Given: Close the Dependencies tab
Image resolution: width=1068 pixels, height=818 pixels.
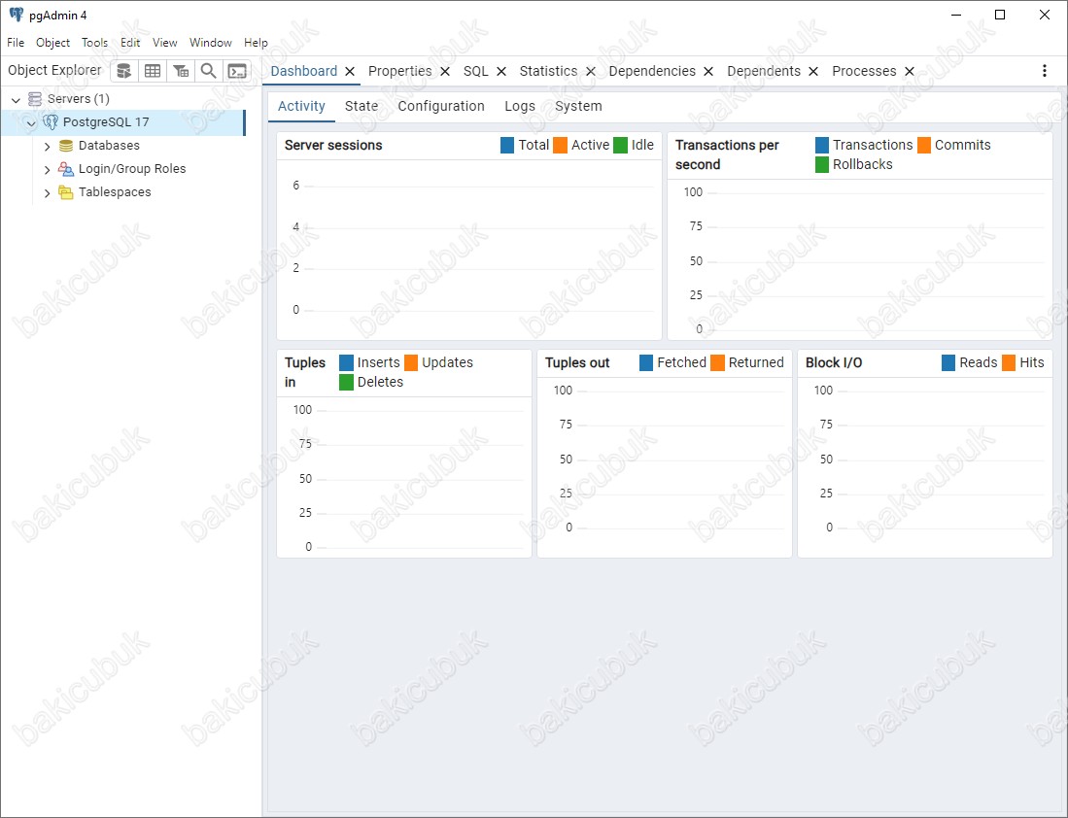Looking at the screenshot, I should (x=708, y=72).
